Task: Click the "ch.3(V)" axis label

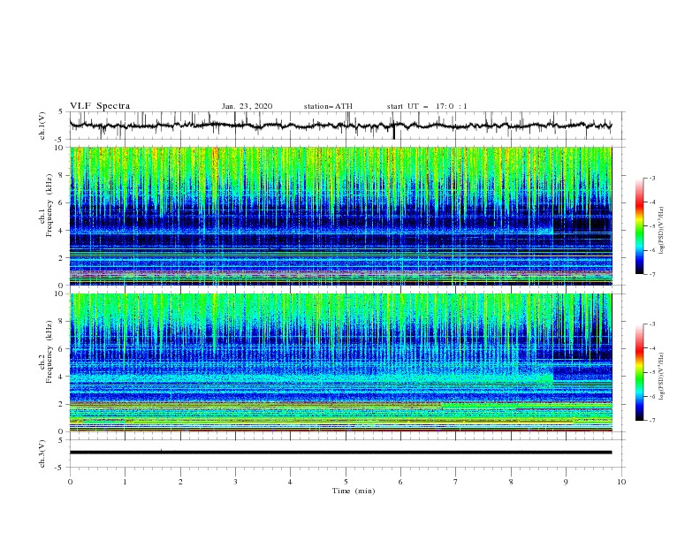Action: [x=42, y=453]
